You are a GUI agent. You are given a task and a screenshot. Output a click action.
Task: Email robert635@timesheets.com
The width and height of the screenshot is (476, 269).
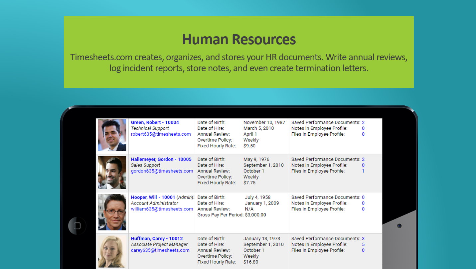(x=160, y=134)
